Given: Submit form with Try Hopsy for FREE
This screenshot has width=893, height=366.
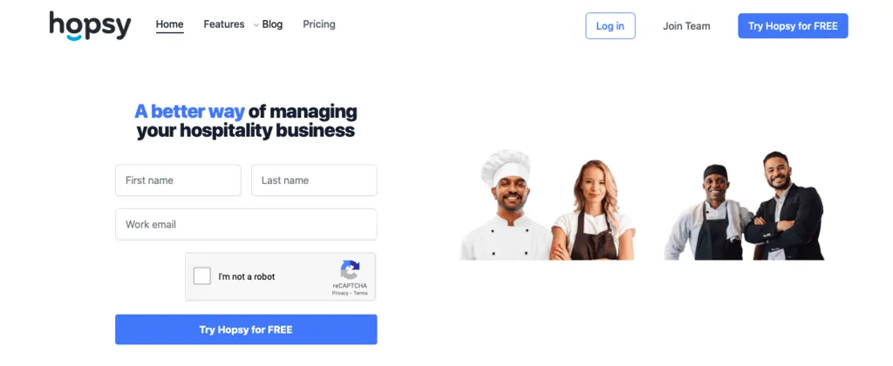Looking at the screenshot, I should pyautogui.click(x=246, y=329).
